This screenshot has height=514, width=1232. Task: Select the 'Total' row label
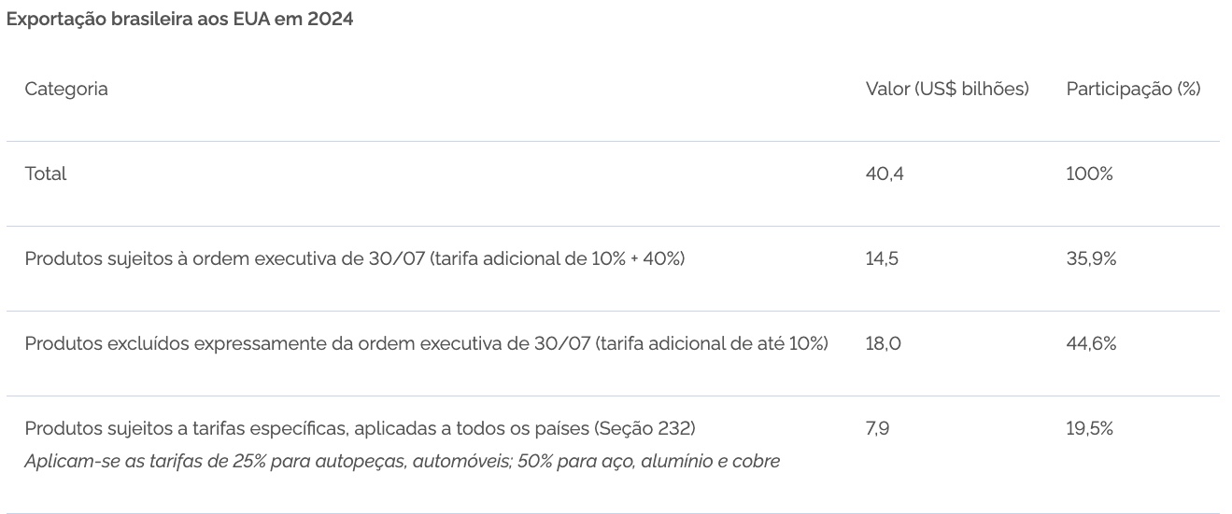click(x=46, y=174)
